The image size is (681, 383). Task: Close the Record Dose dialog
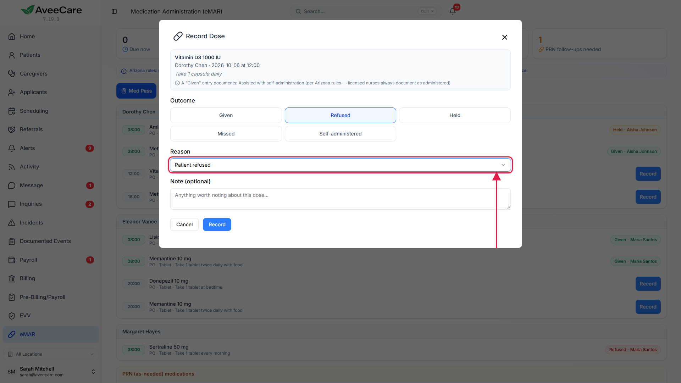(x=504, y=37)
